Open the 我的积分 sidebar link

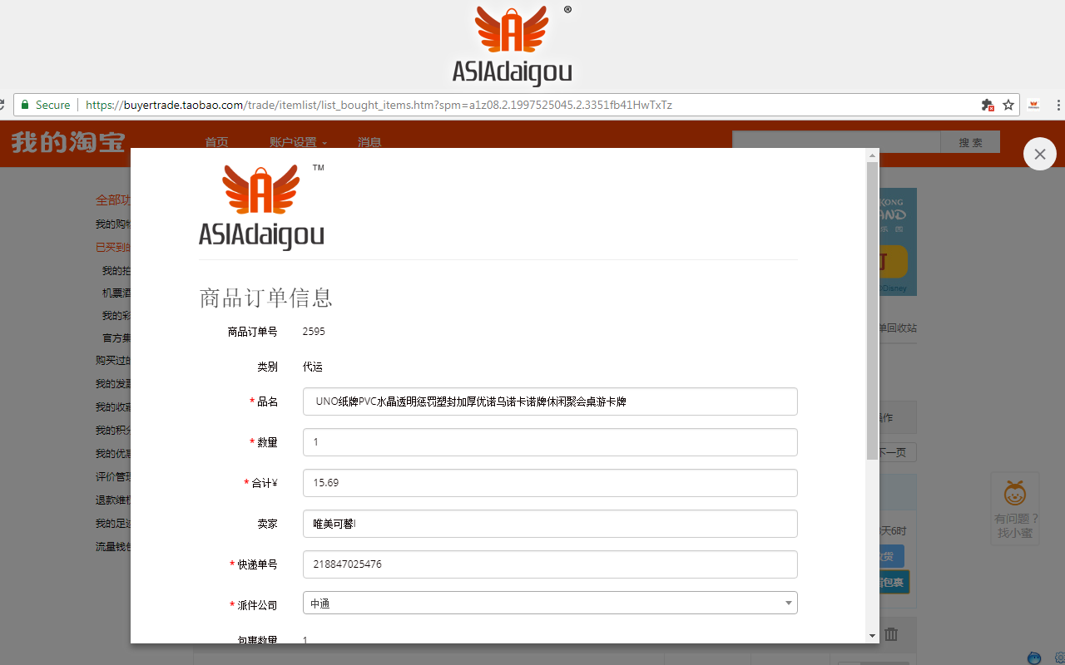[113, 431]
